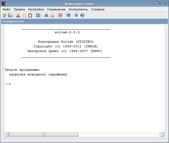Click the Print toolbar icon
The image size is (169, 143).
point(52,15)
